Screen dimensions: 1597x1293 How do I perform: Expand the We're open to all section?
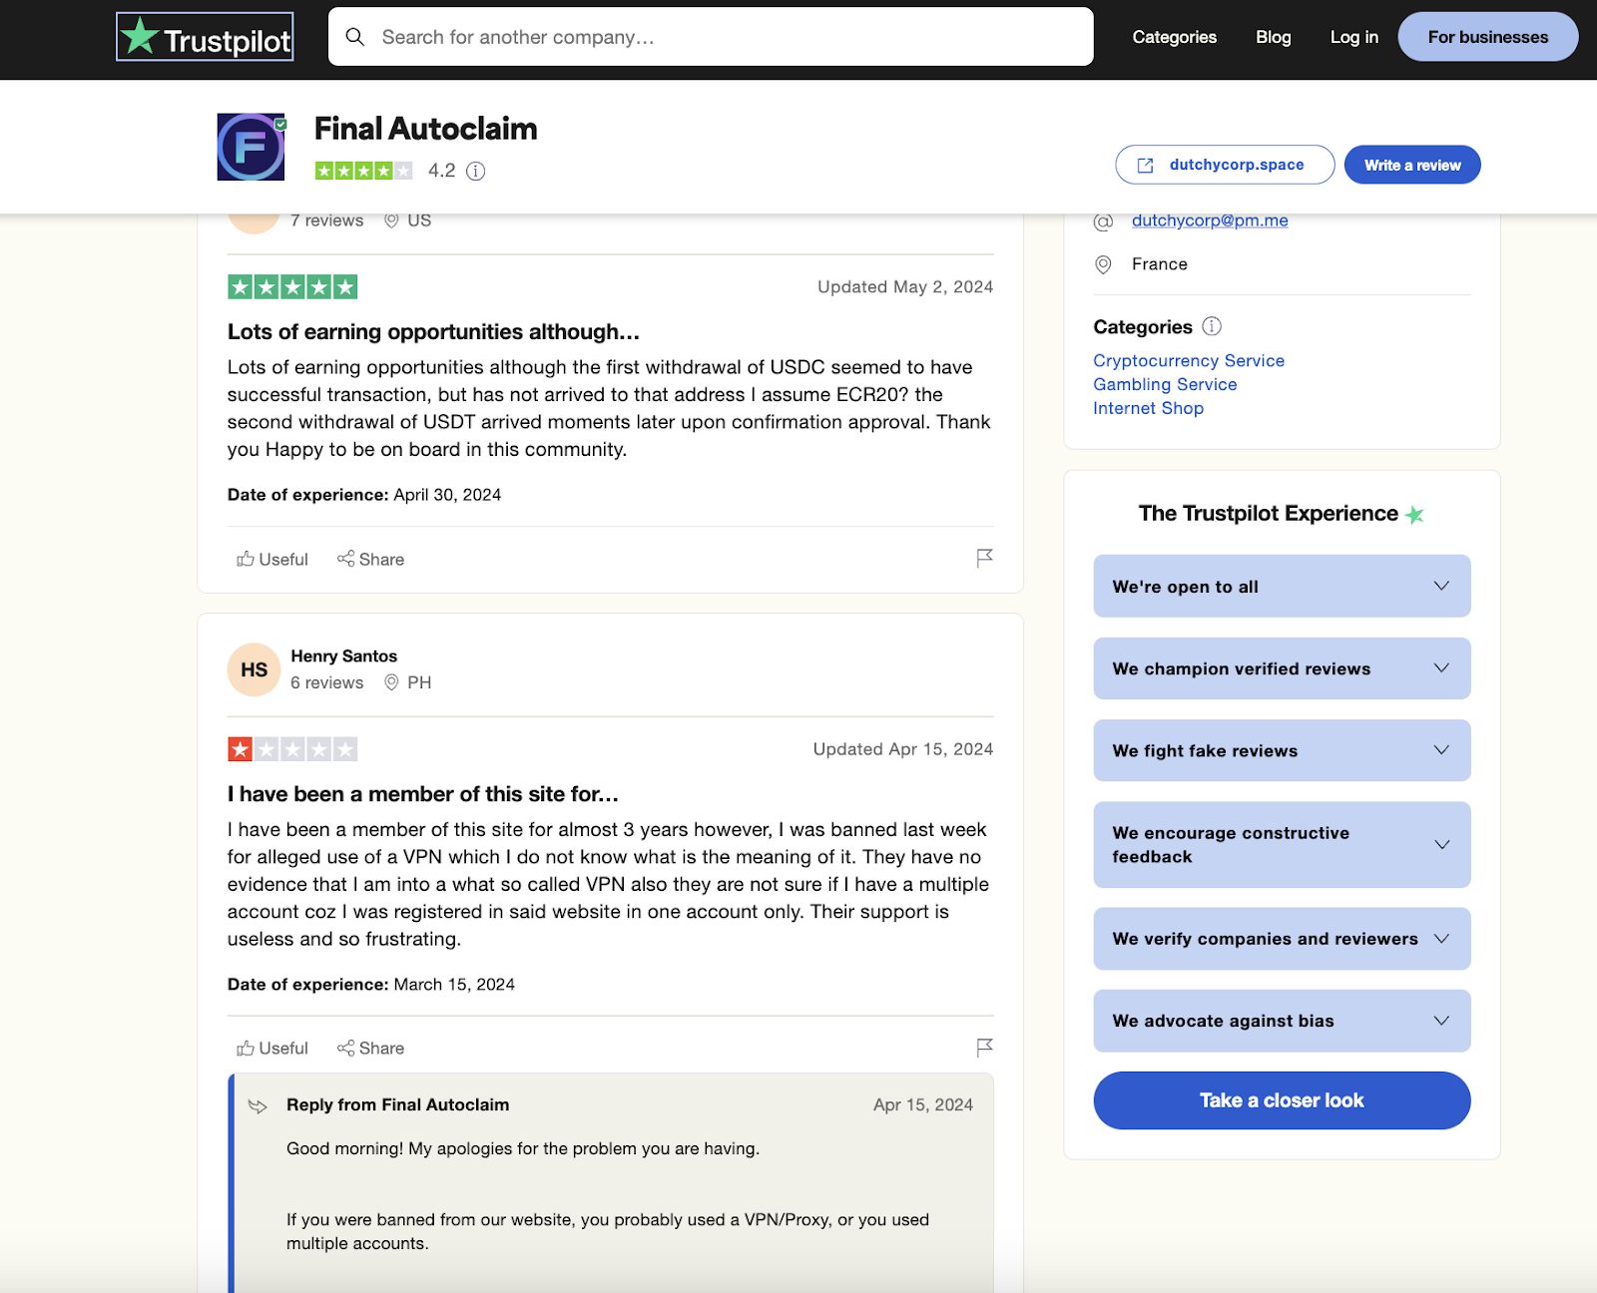pos(1282,586)
